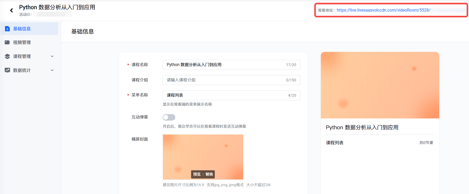Click the 基础信息 document icon
The width and height of the screenshot is (469, 194).
coord(7,29)
